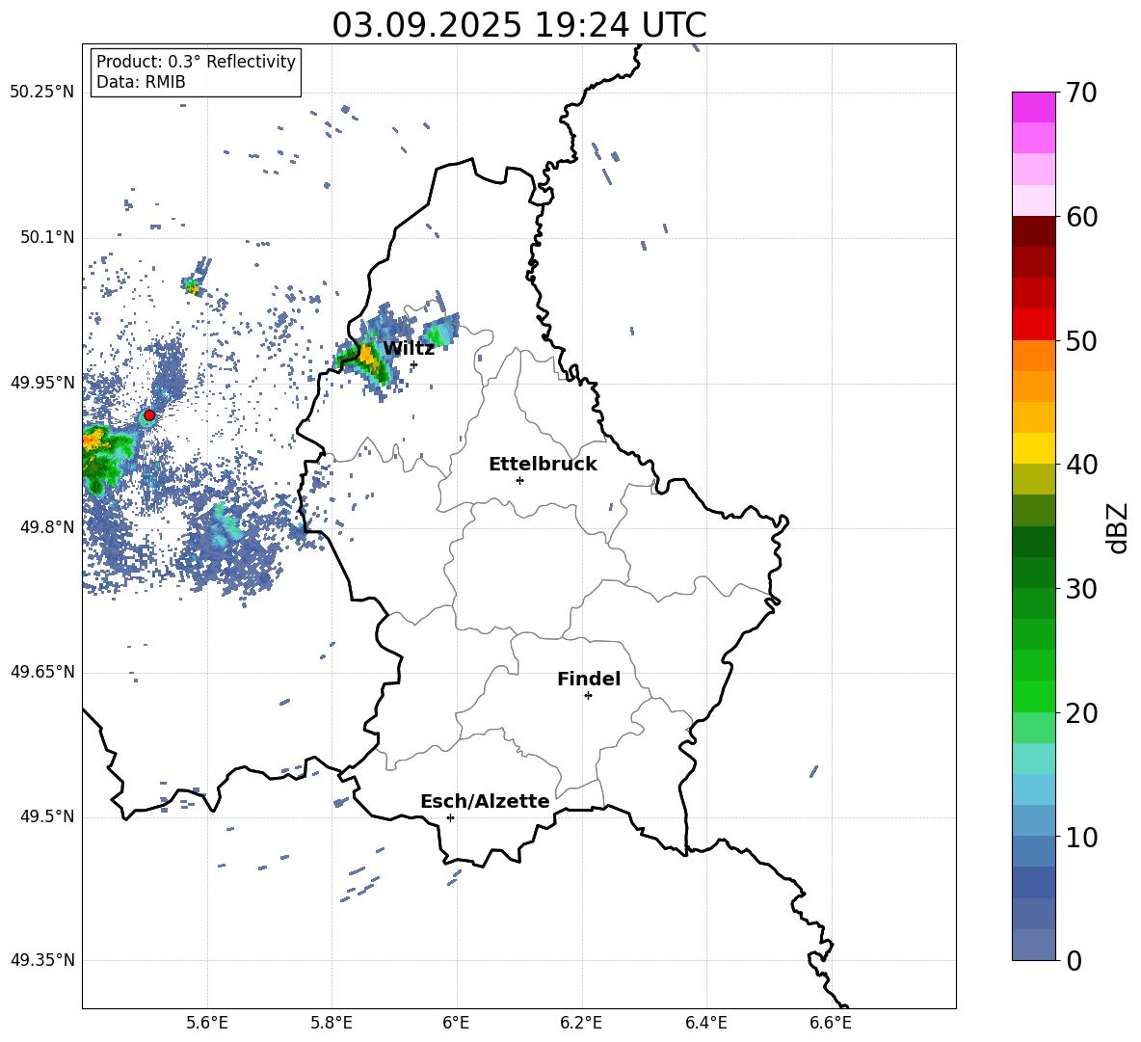
Task: Click the 49.5°N latitude label
Action: pyautogui.click(x=46, y=816)
